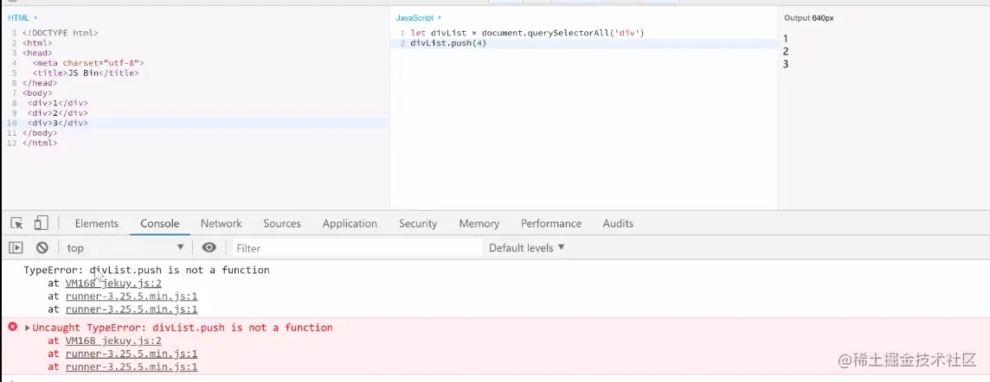Open the Application tab
This screenshot has width=990, height=382.
[x=350, y=223]
